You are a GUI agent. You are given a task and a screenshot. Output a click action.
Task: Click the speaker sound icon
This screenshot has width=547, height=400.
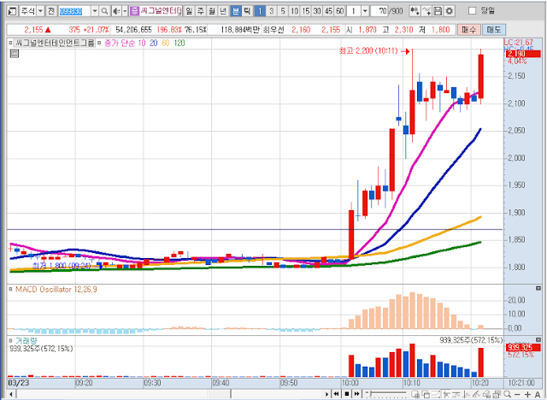click(x=116, y=11)
